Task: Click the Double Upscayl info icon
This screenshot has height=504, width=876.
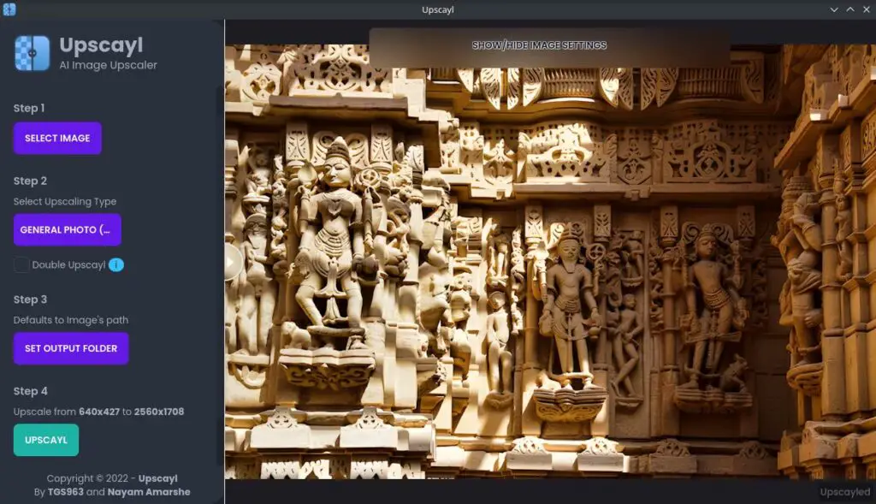Action: coord(116,265)
